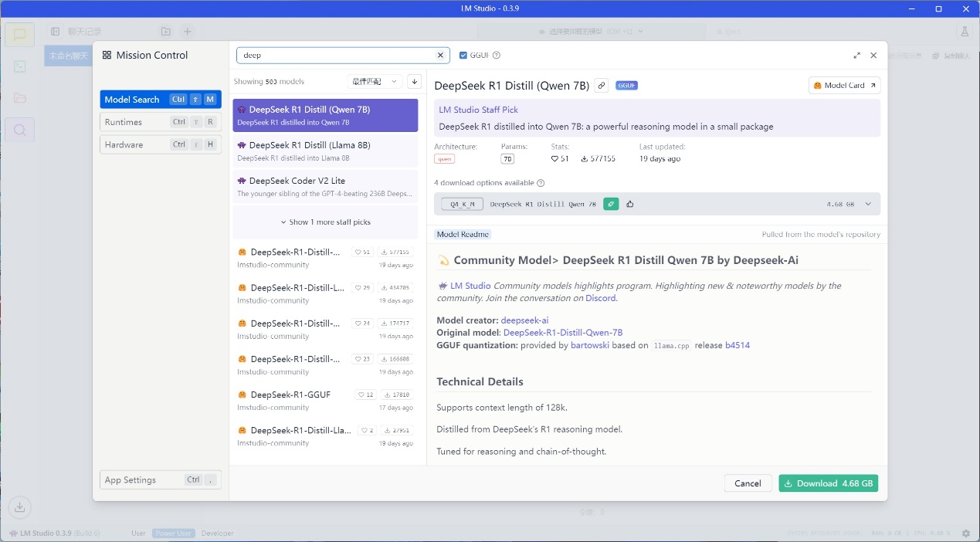Click the Q4_K_M quantization tag
The height and width of the screenshot is (542, 980).
click(462, 204)
